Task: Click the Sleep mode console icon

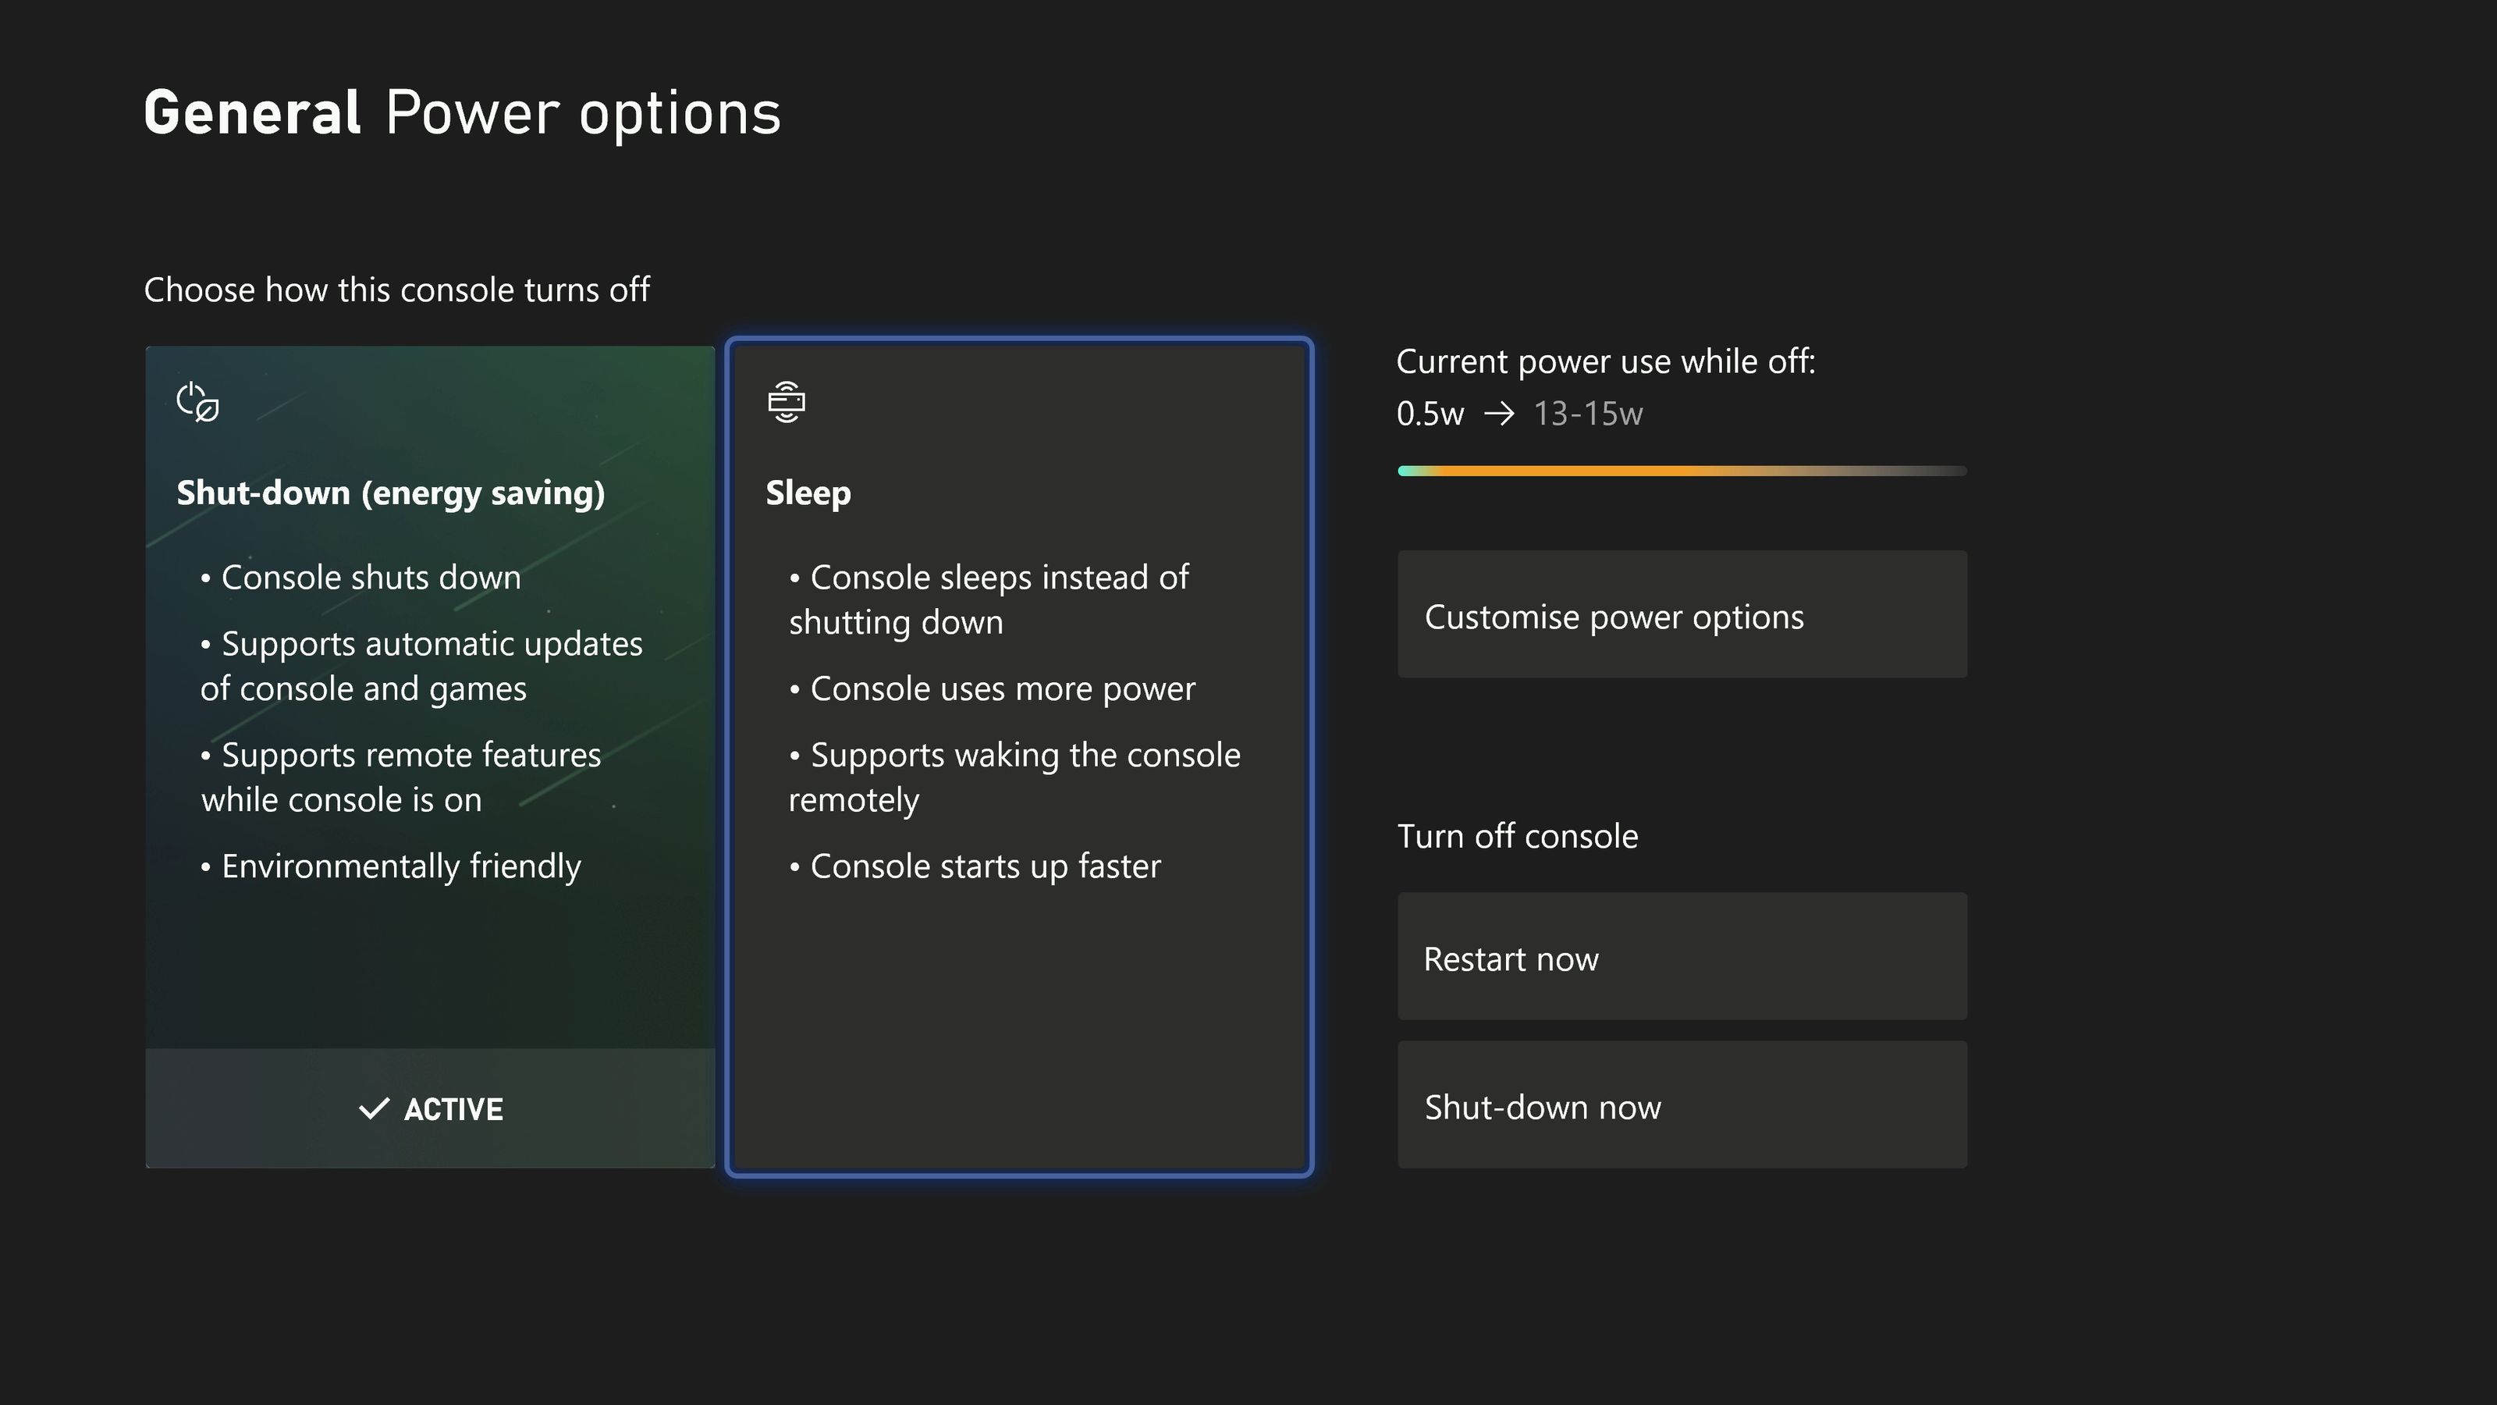Action: [x=786, y=401]
